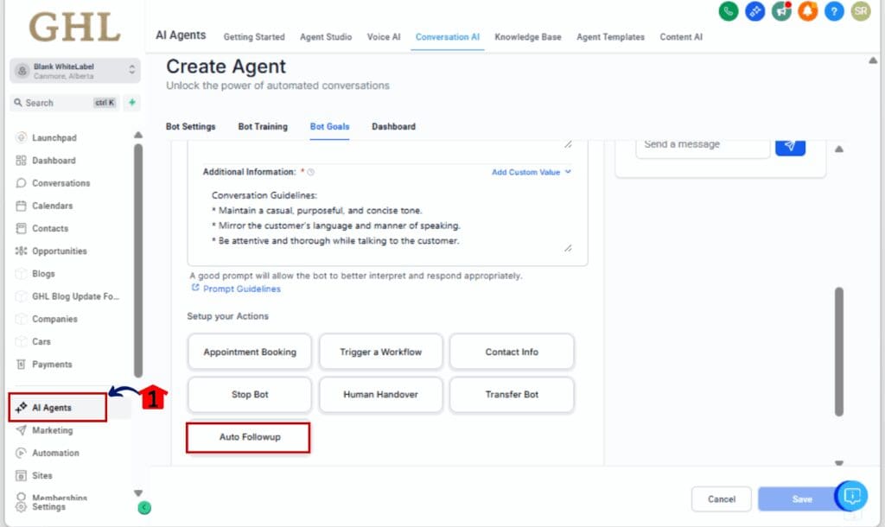
Task: Open the Add Custom Value dropdown
Action: (531, 172)
